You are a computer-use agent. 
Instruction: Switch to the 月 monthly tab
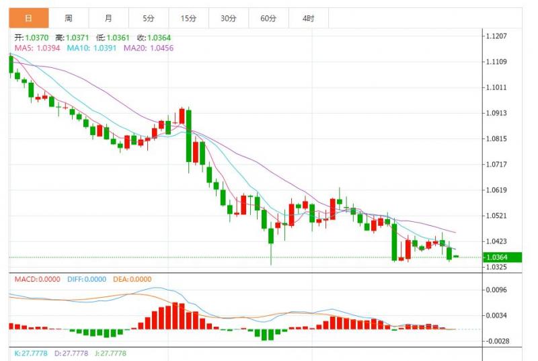[109, 18]
